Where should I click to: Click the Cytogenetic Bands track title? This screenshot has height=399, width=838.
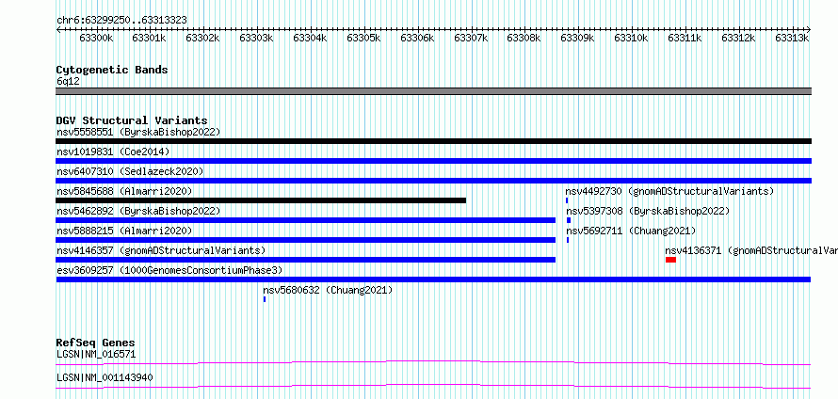coord(112,70)
